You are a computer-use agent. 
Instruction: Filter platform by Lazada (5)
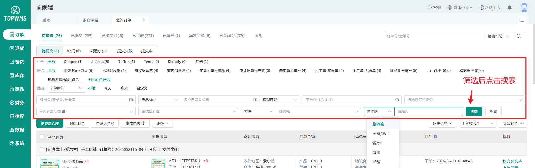(100, 62)
